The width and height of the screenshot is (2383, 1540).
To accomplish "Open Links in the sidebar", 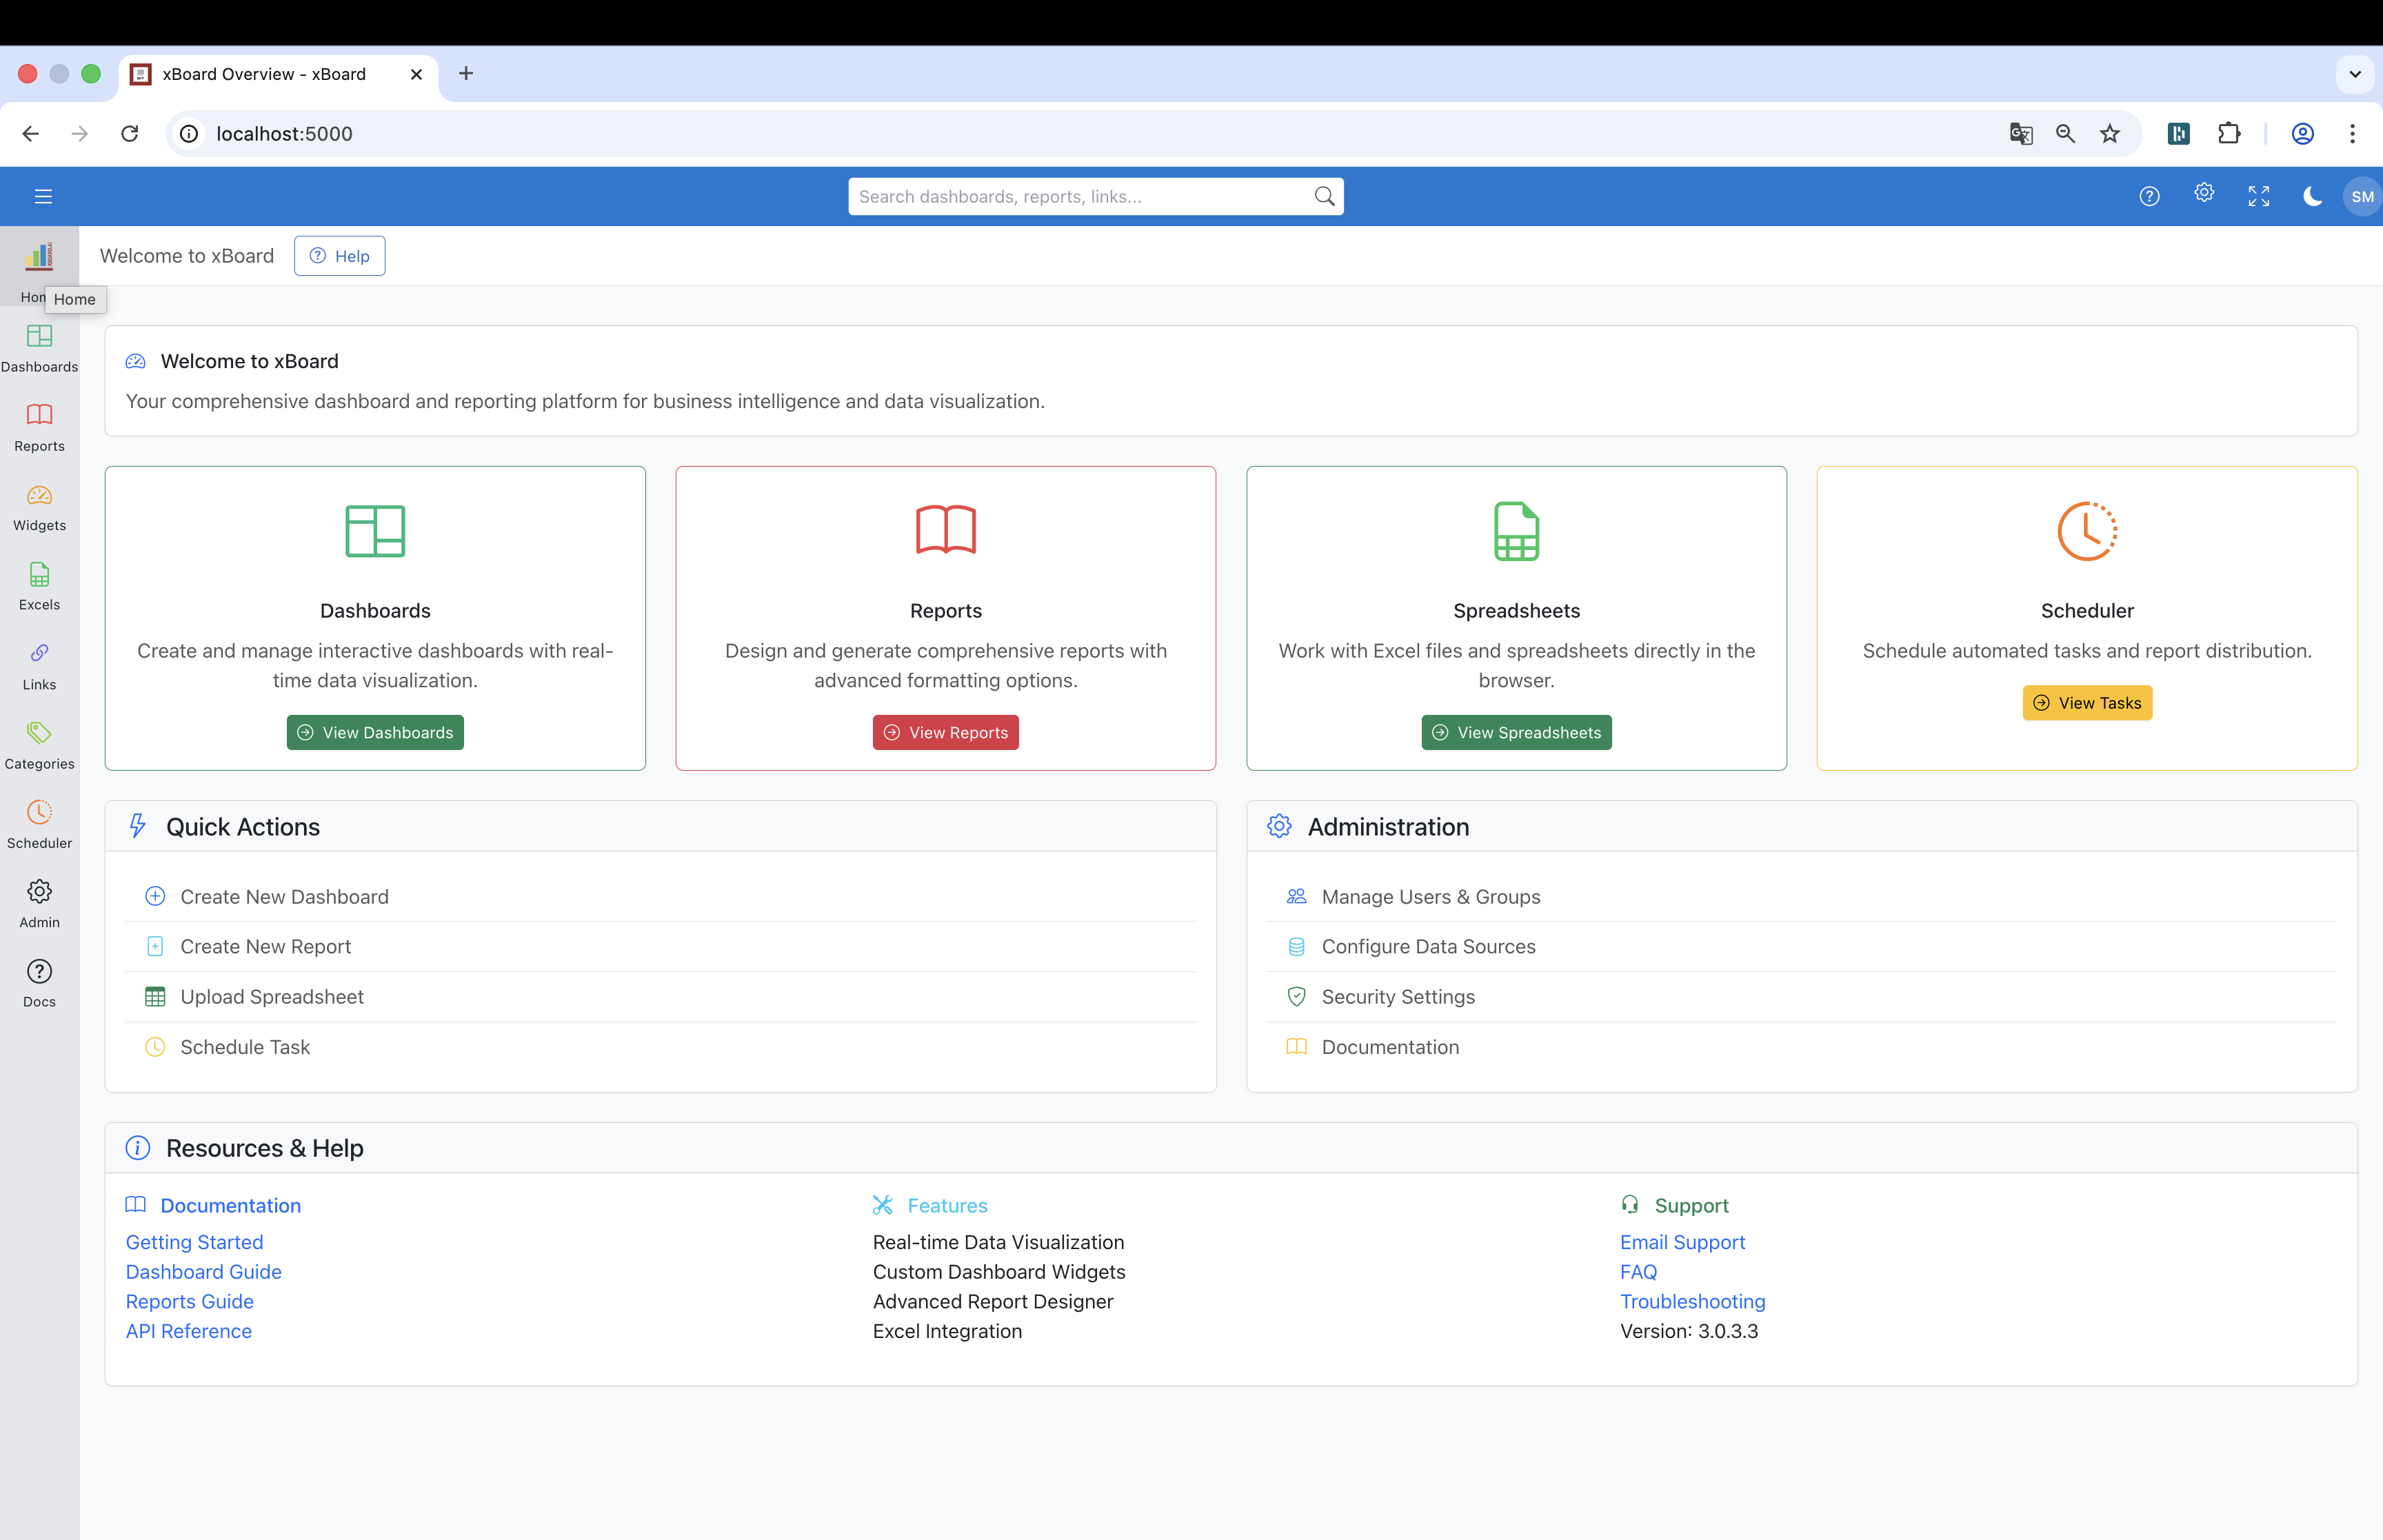I will [x=39, y=666].
